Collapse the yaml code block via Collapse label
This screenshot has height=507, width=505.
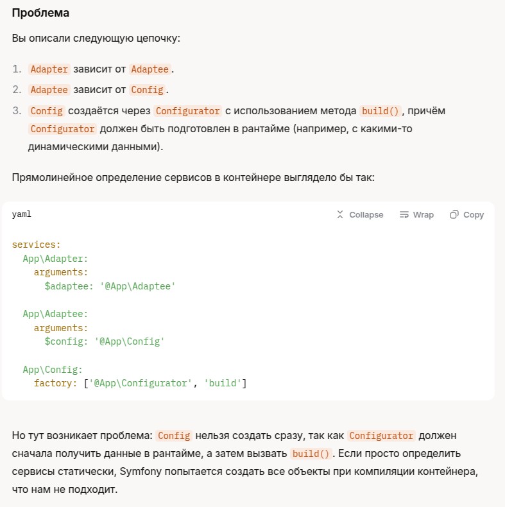coord(366,215)
